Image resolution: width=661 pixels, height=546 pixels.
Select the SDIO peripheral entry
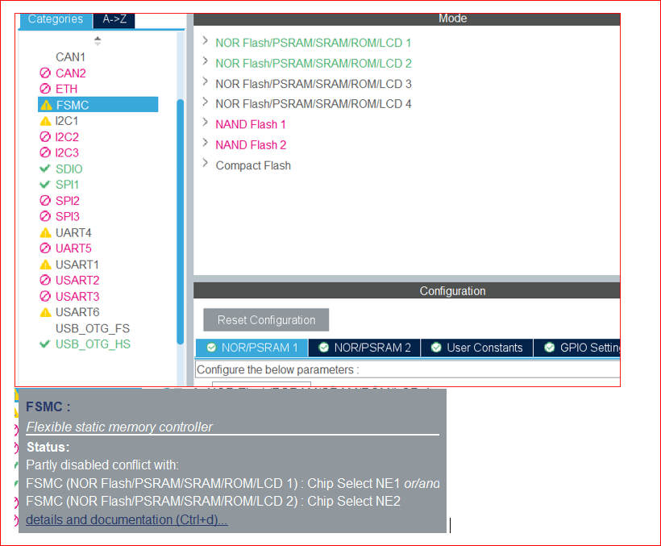[69, 169]
